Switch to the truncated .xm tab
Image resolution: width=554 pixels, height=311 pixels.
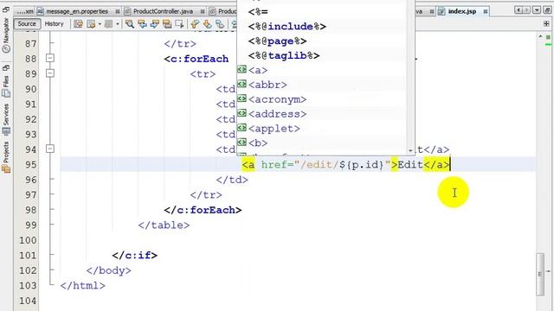point(25,11)
